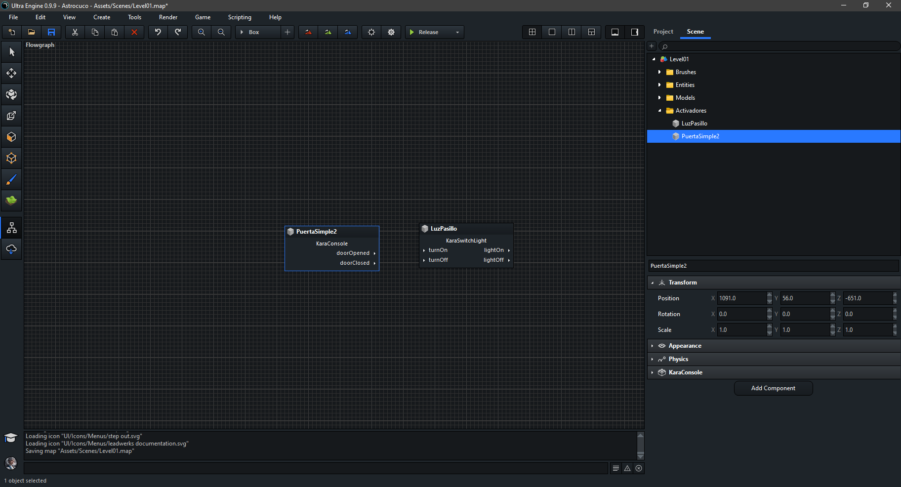
Task: Open the Release build configuration dropdown
Action: pyautogui.click(x=457, y=32)
